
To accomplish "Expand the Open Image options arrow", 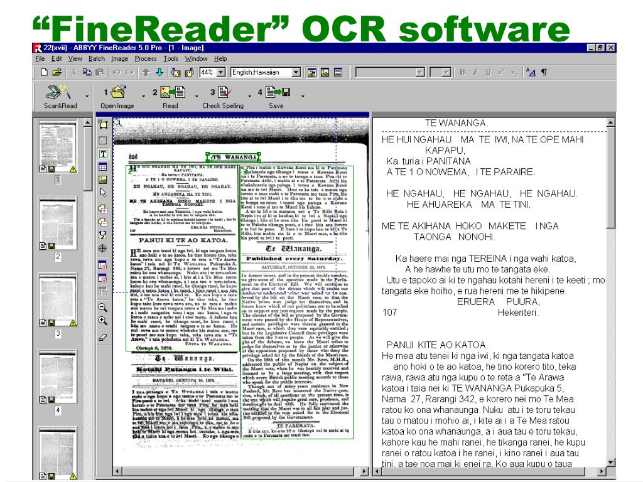I will tap(144, 96).
